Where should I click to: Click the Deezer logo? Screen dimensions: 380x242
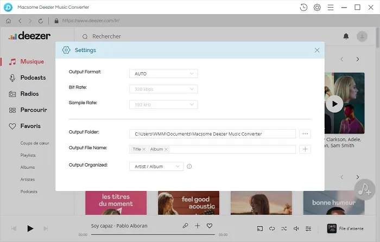[29, 36]
